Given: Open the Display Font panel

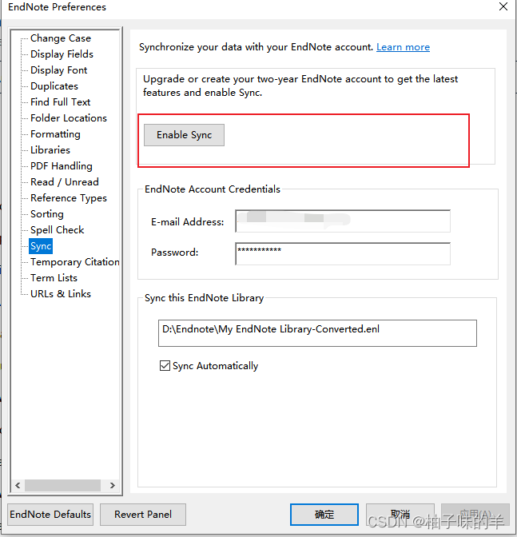Looking at the screenshot, I should coord(58,70).
